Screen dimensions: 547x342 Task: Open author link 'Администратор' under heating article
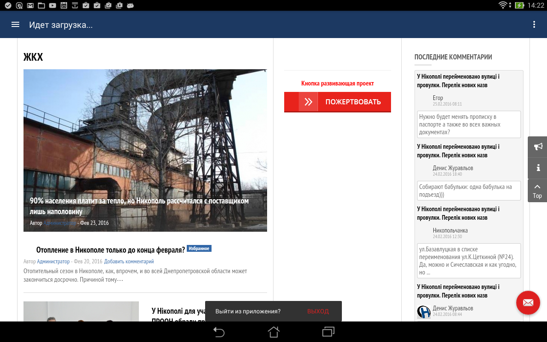point(53,261)
